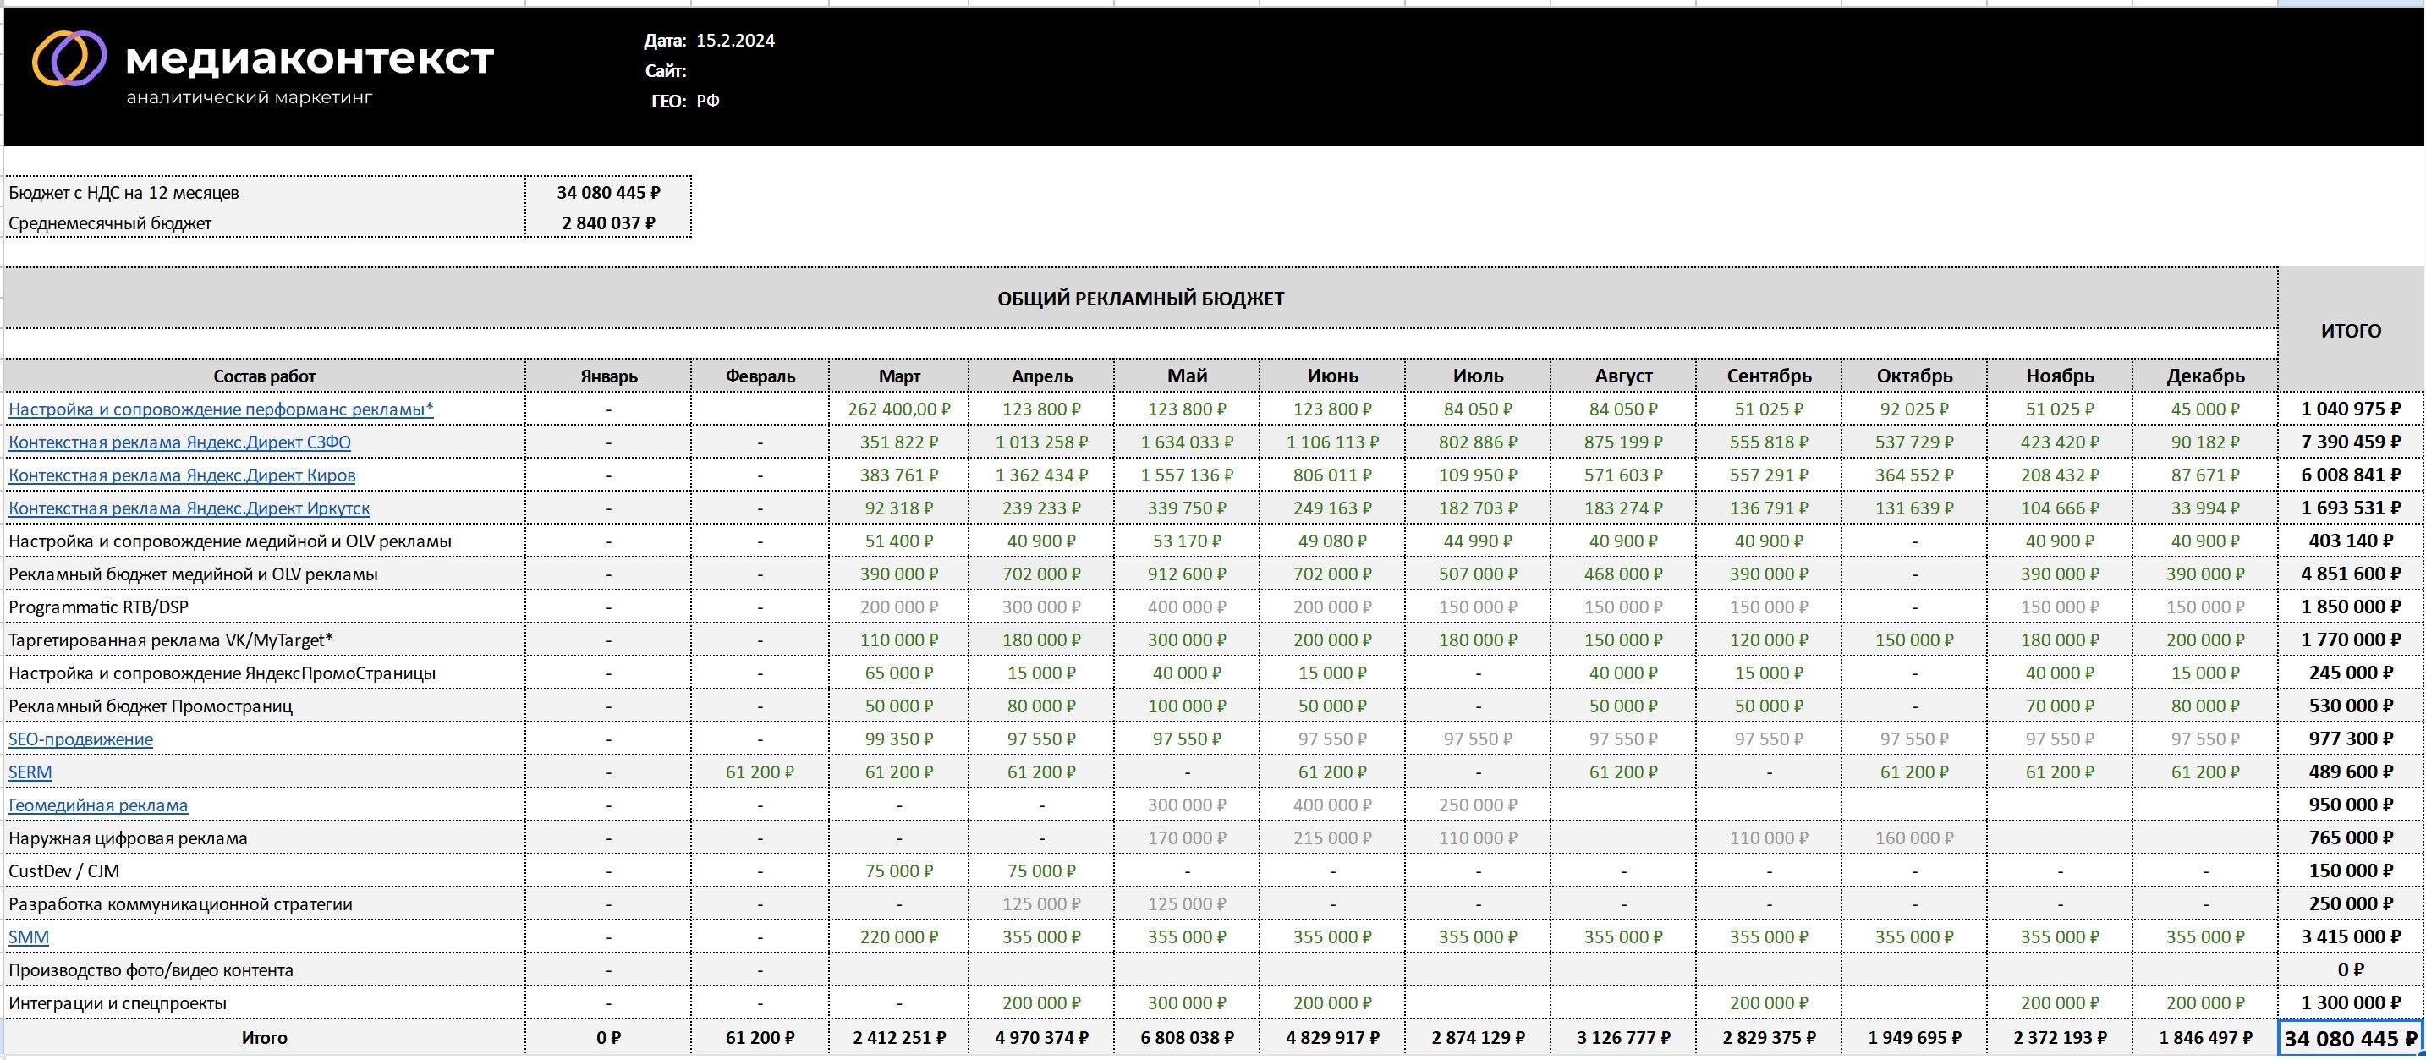Open the SERM link
2426x1060 pixels.
point(30,772)
